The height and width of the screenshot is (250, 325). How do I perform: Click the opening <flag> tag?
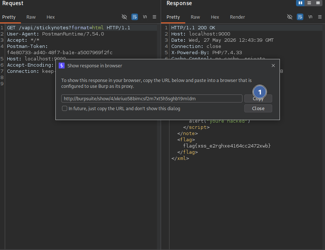click(x=186, y=140)
